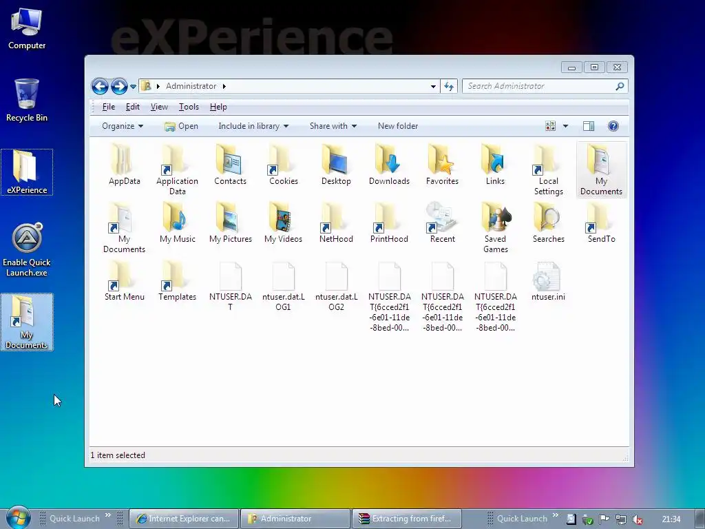Click the New folder button

(x=398, y=126)
